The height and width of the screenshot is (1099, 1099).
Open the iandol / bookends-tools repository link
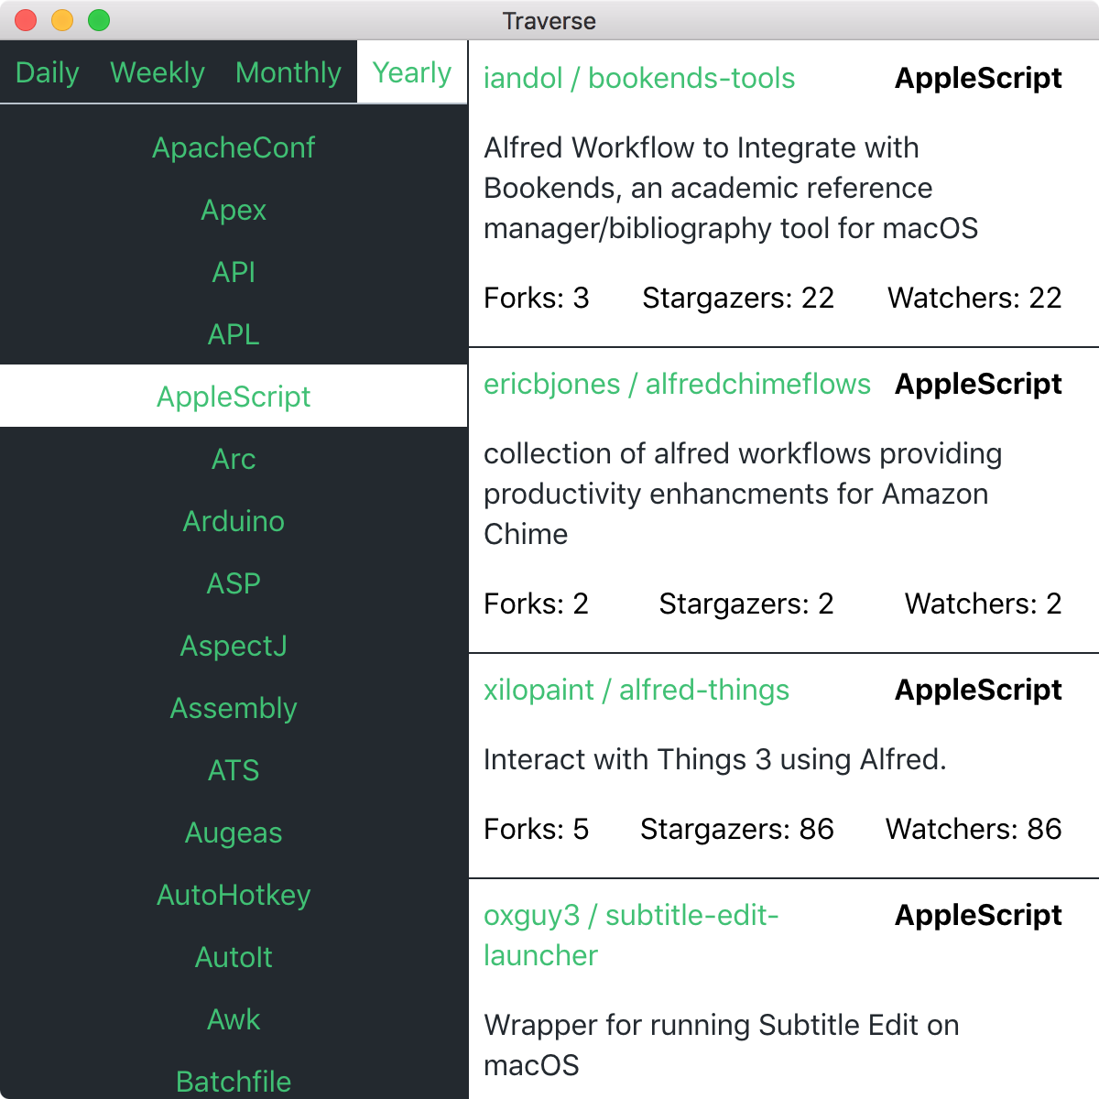tap(639, 78)
